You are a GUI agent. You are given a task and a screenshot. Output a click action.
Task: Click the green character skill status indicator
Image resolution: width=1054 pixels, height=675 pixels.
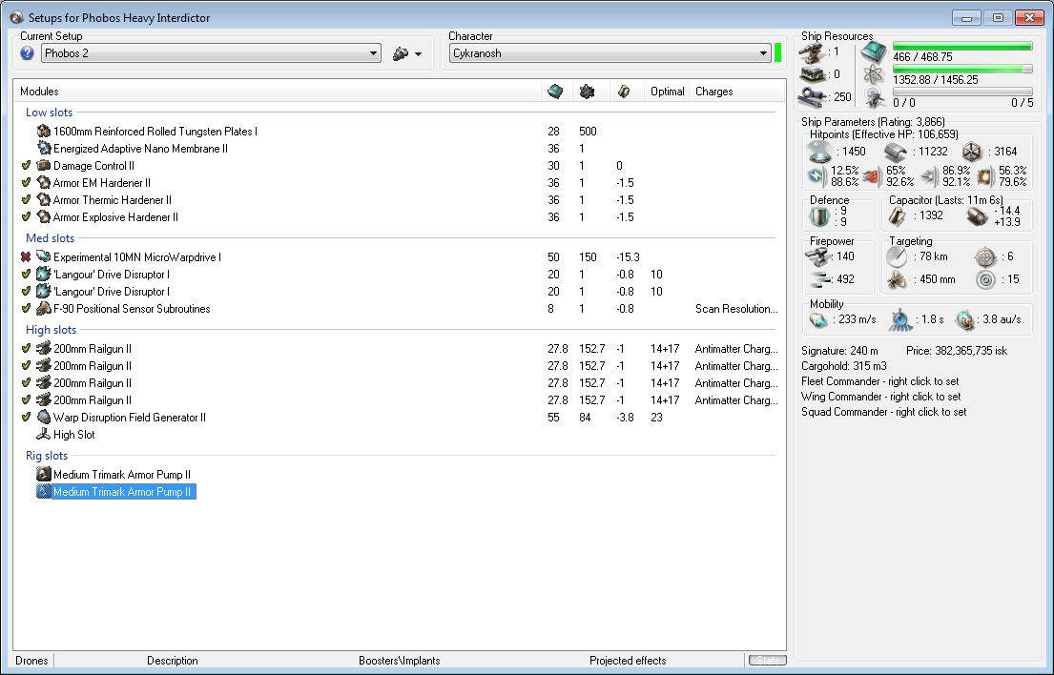(777, 53)
